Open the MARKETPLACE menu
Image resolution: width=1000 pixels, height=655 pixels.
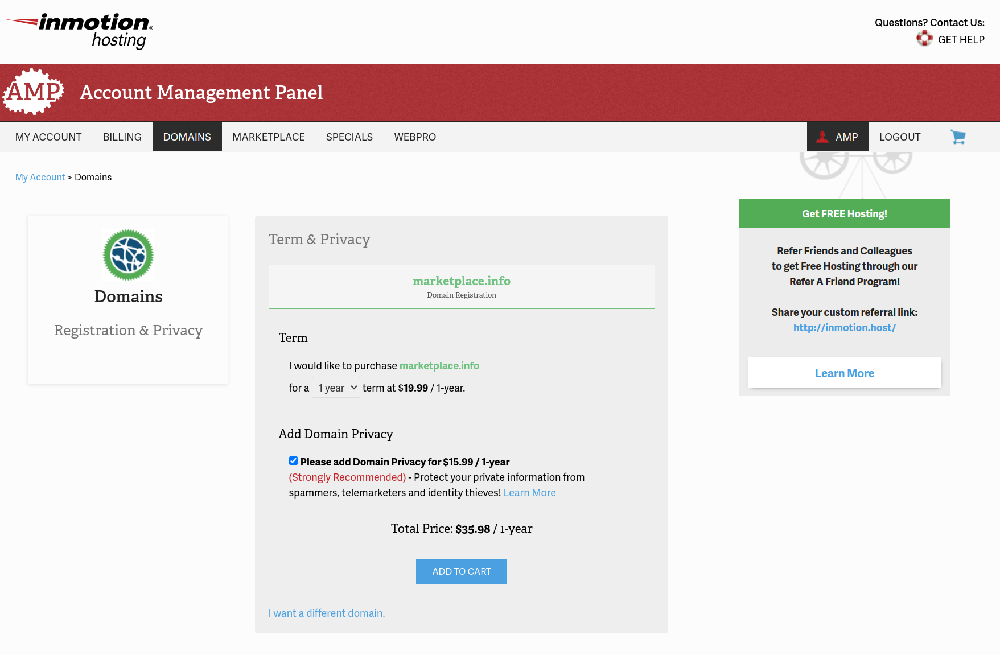[x=269, y=137]
